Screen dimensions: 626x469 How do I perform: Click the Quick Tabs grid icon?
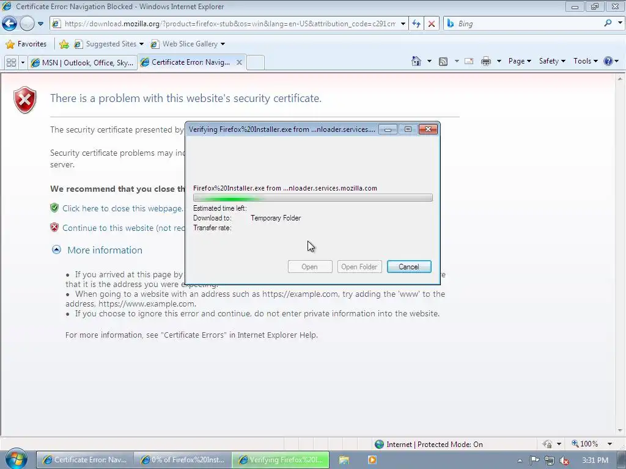[11, 63]
